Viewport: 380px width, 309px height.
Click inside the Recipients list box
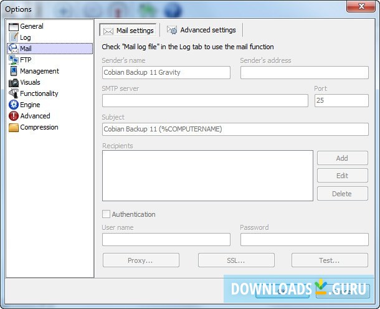coord(207,176)
